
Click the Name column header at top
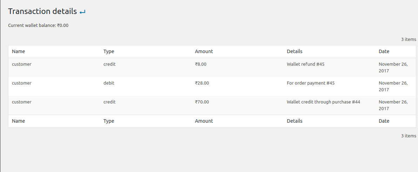point(19,51)
